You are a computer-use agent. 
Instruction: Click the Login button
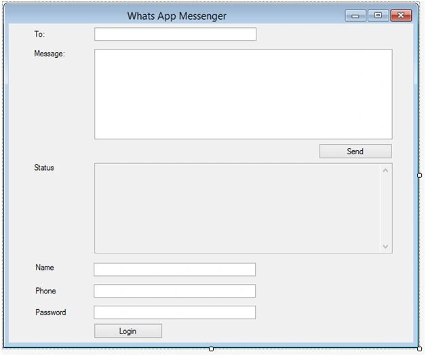point(128,331)
